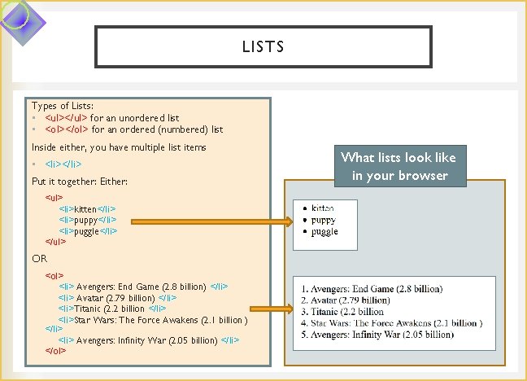Click 'puggle' in the code example

(86, 231)
